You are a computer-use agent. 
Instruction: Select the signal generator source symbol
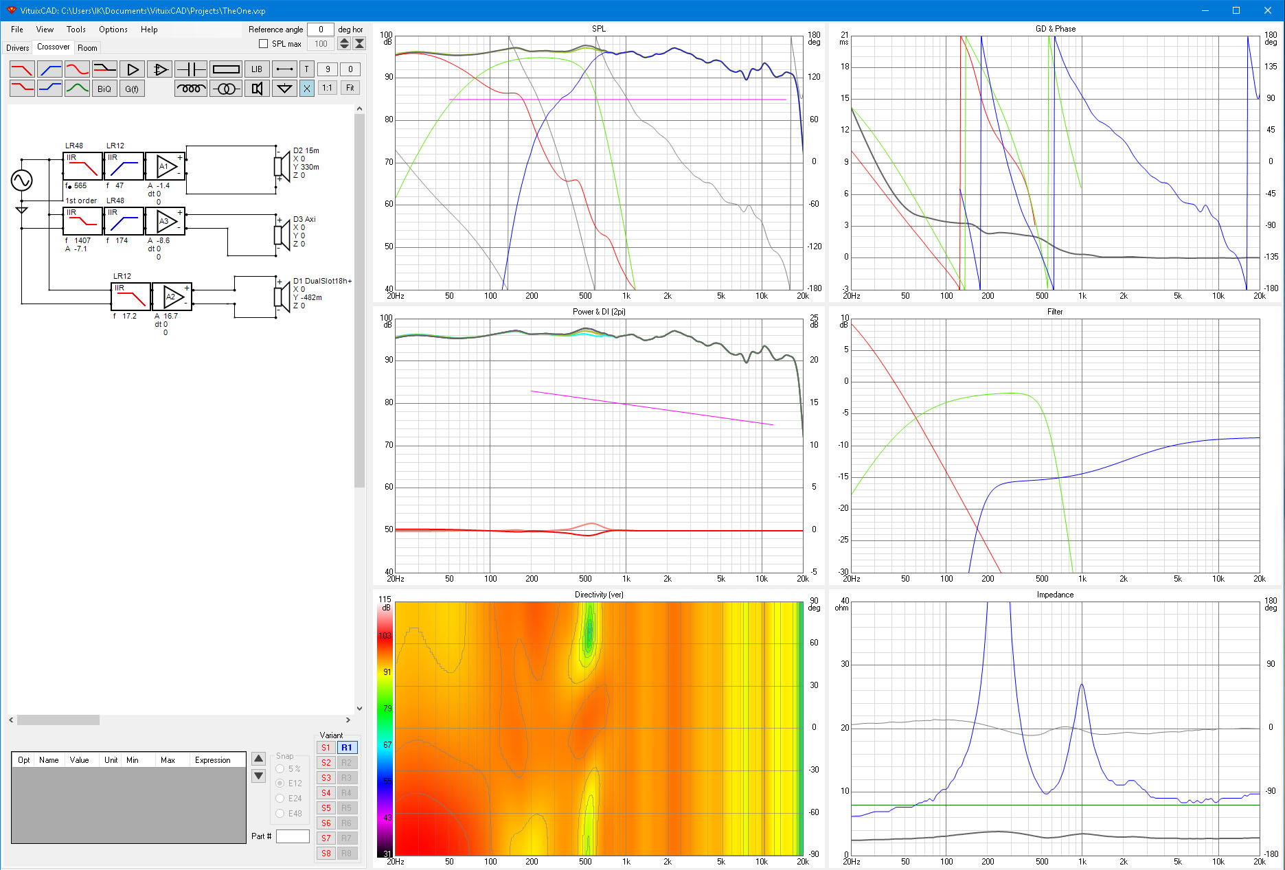[22, 181]
